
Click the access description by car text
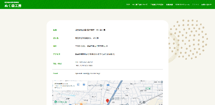click(x=95, y=54)
